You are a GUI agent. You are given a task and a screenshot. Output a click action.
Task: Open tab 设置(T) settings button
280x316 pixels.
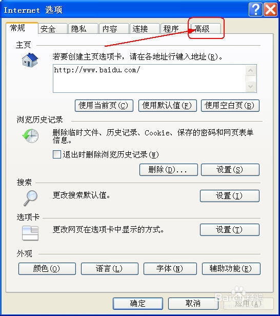point(230,230)
